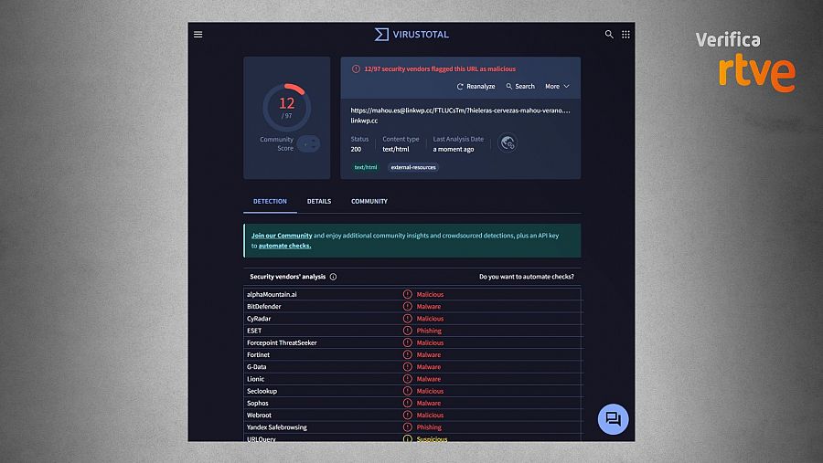
Task: Click the alert icon in the ESET row
Action: click(x=407, y=331)
